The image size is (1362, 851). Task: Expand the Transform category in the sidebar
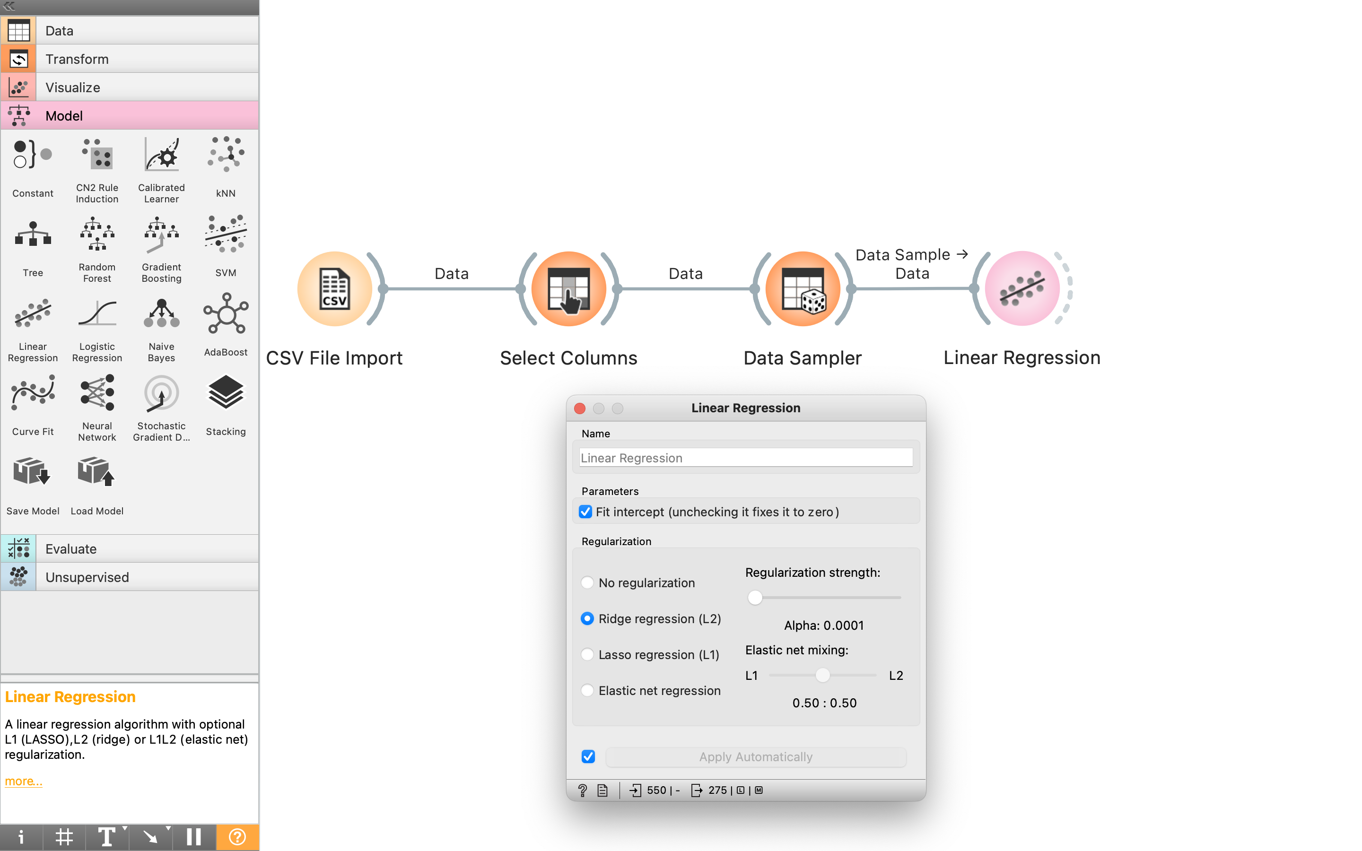click(130, 59)
